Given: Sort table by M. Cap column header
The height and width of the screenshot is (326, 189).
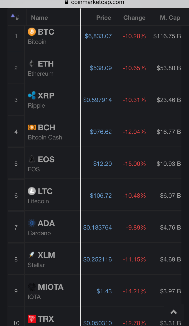Looking at the screenshot, I should click(170, 18).
